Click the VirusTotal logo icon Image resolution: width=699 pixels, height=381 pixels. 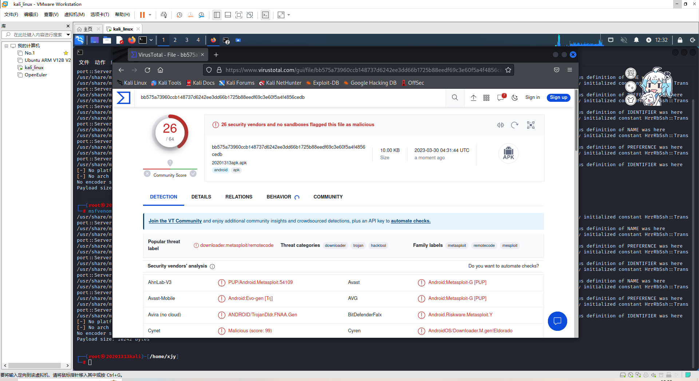(123, 97)
